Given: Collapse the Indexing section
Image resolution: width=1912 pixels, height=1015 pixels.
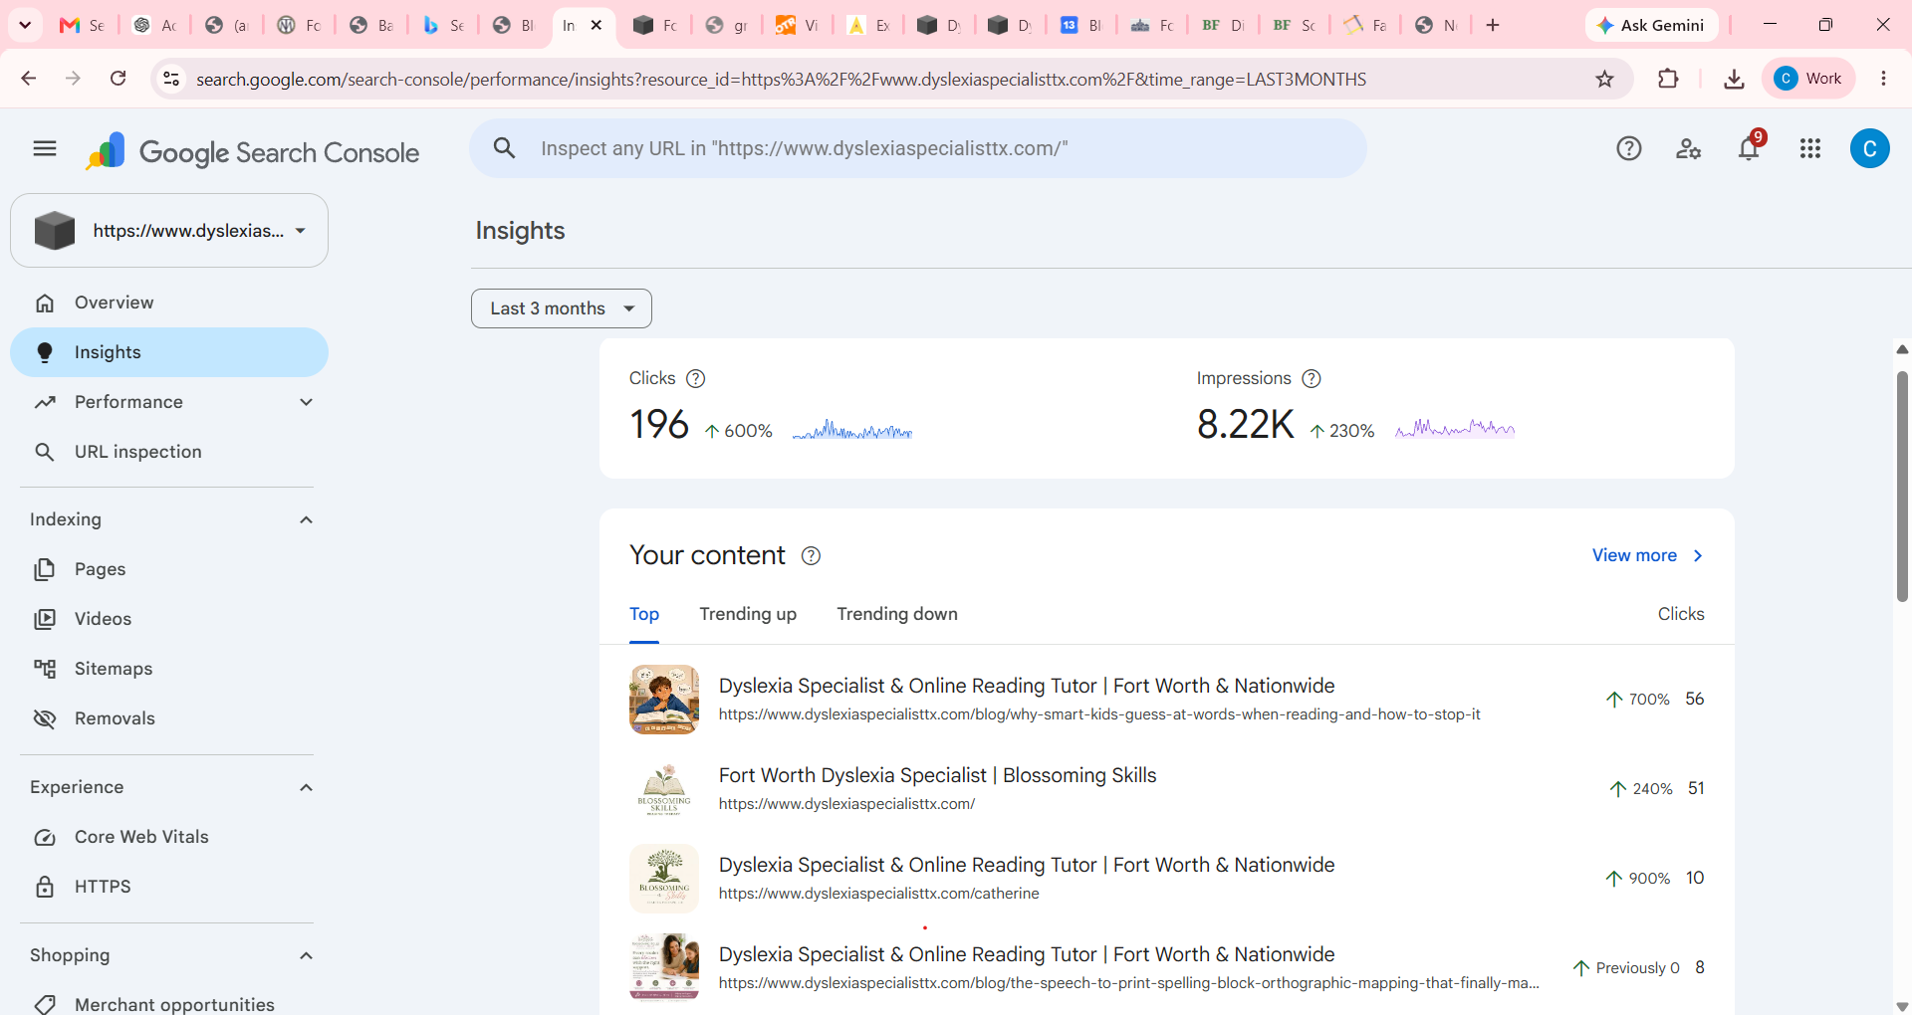Looking at the screenshot, I should (x=307, y=519).
